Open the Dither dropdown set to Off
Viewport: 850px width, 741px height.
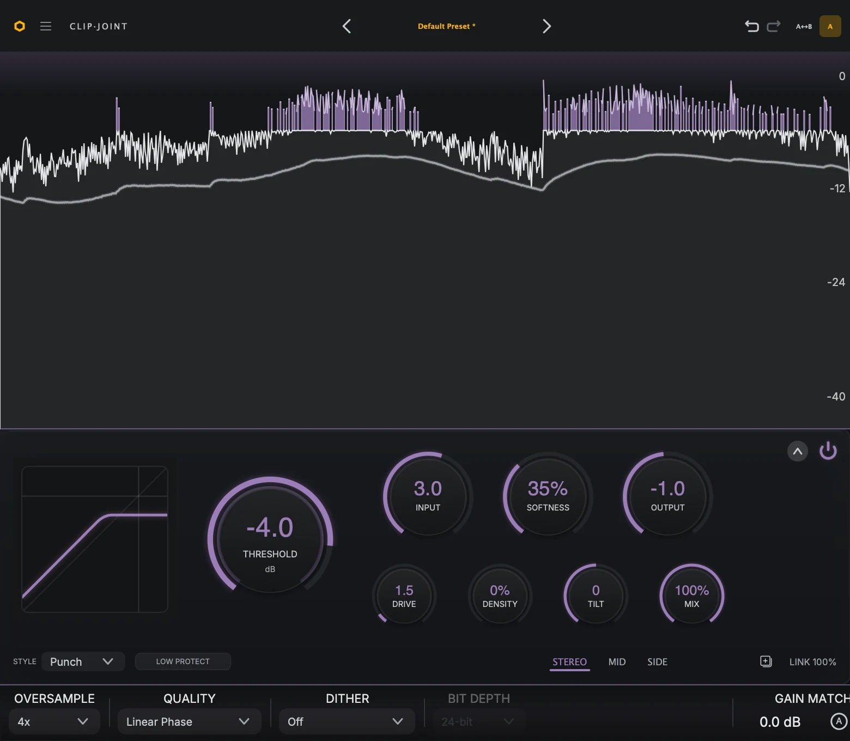pyautogui.click(x=347, y=721)
